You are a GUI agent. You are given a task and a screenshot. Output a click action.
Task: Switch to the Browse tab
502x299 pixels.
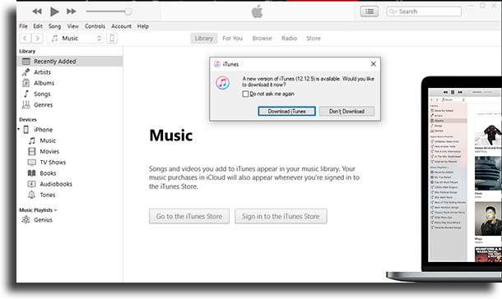pos(262,39)
